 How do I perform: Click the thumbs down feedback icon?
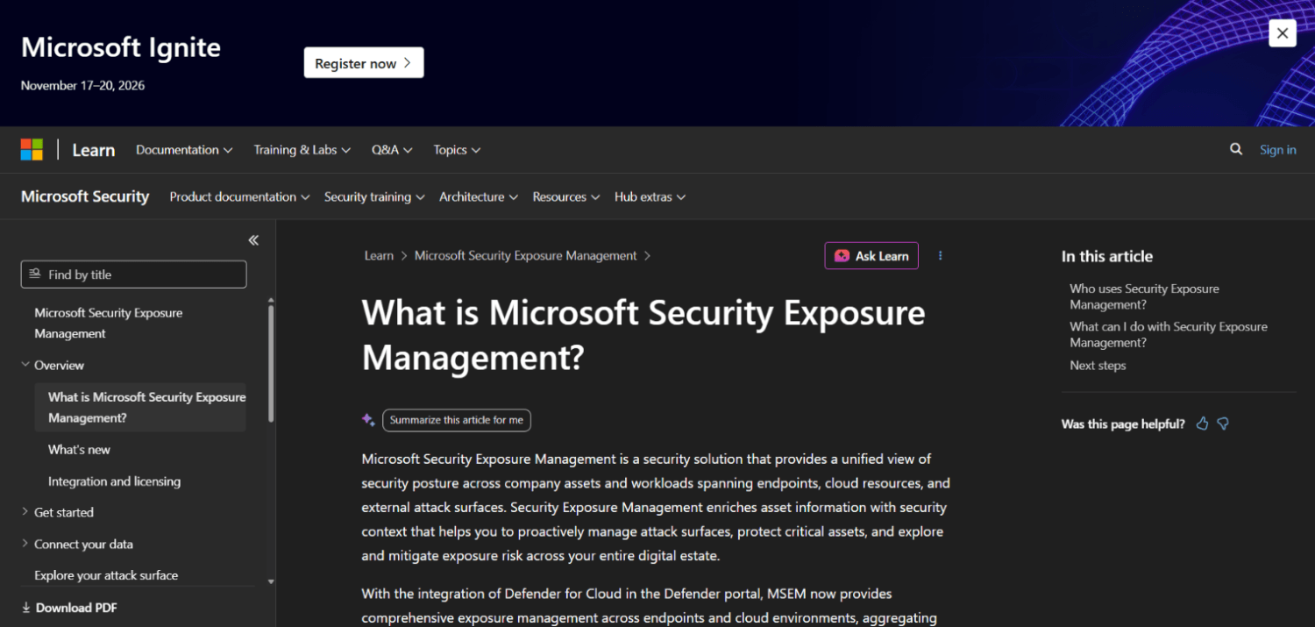point(1223,424)
